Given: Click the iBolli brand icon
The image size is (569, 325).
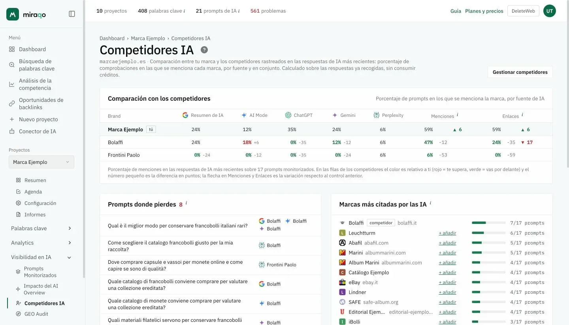Looking at the screenshot, I should click(343, 322).
